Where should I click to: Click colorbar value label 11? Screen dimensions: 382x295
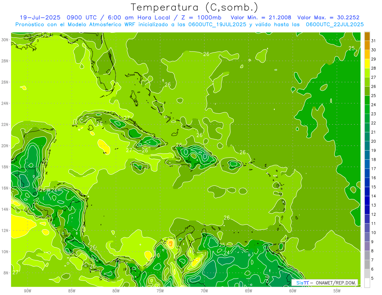pyautogui.click(x=373, y=223)
